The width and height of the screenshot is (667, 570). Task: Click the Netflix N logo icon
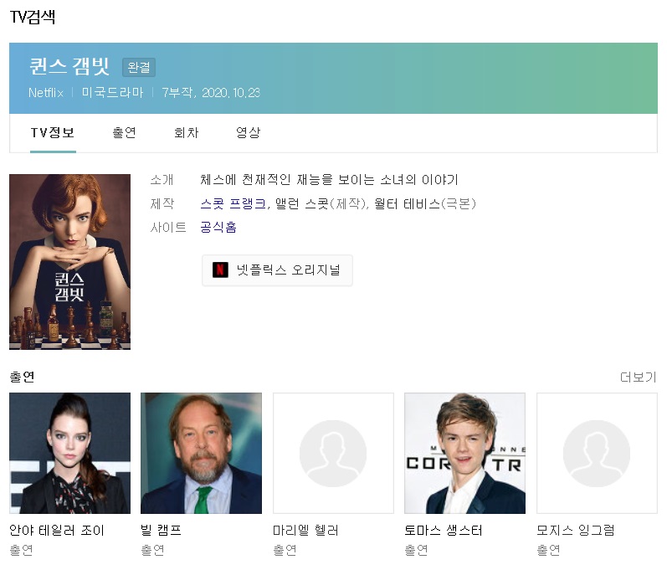[x=220, y=270]
